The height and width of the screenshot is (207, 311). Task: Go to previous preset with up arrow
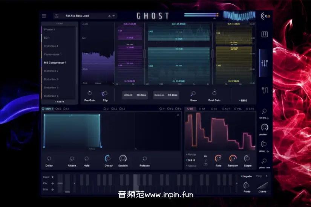pyautogui.click(x=109, y=16)
